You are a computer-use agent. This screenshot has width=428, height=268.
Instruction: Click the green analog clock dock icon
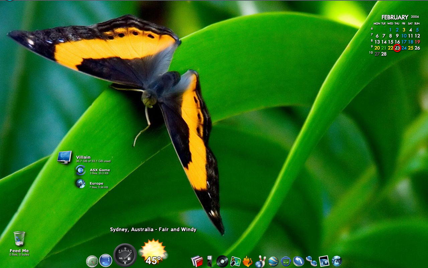tap(92, 261)
